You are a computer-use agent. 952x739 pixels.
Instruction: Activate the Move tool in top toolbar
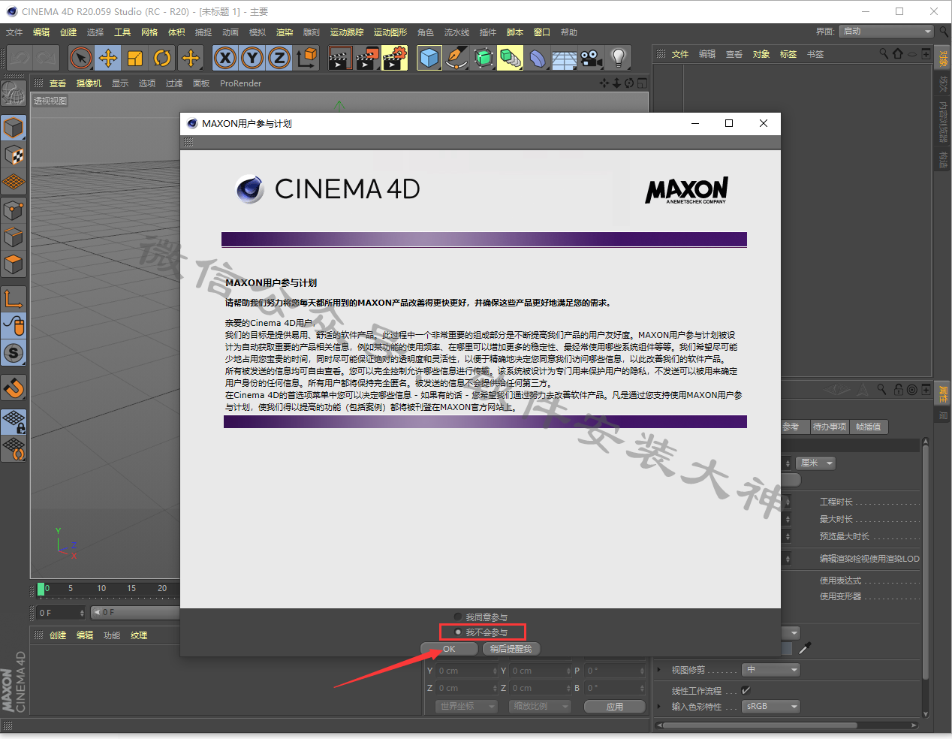click(108, 58)
